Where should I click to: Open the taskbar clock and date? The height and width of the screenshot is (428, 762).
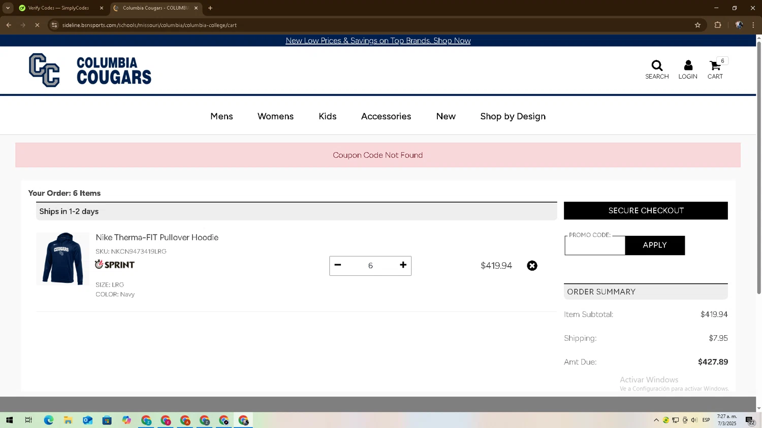[727, 420]
